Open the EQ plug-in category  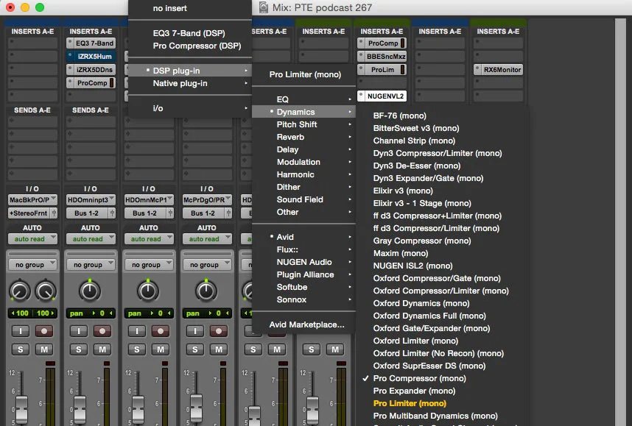(304, 99)
